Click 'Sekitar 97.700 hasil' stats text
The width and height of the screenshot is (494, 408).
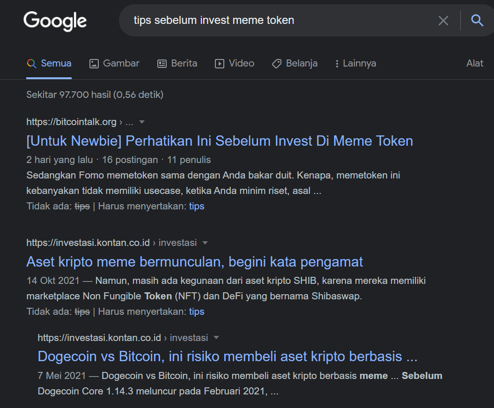coord(95,95)
